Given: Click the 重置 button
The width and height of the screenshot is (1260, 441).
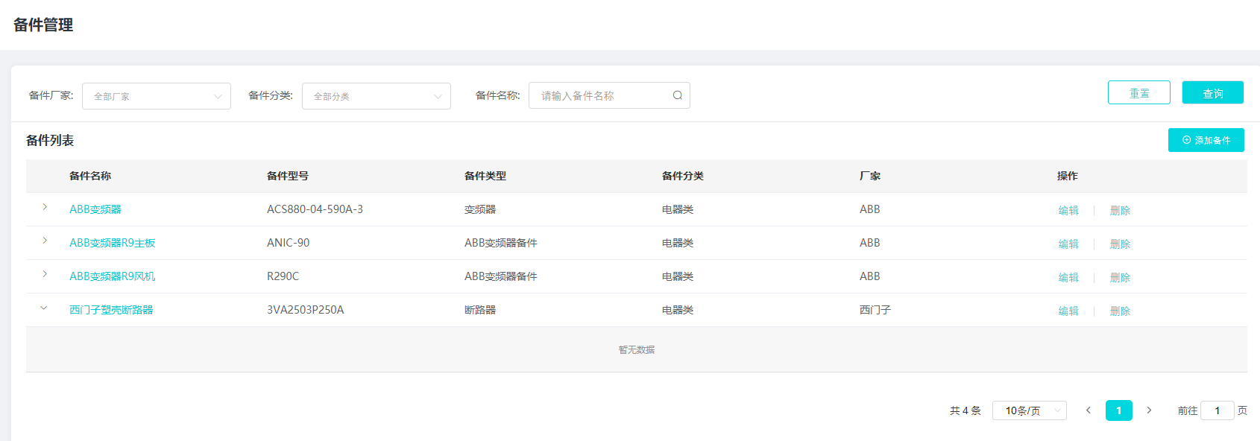Looking at the screenshot, I should [x=1139, y=92].
